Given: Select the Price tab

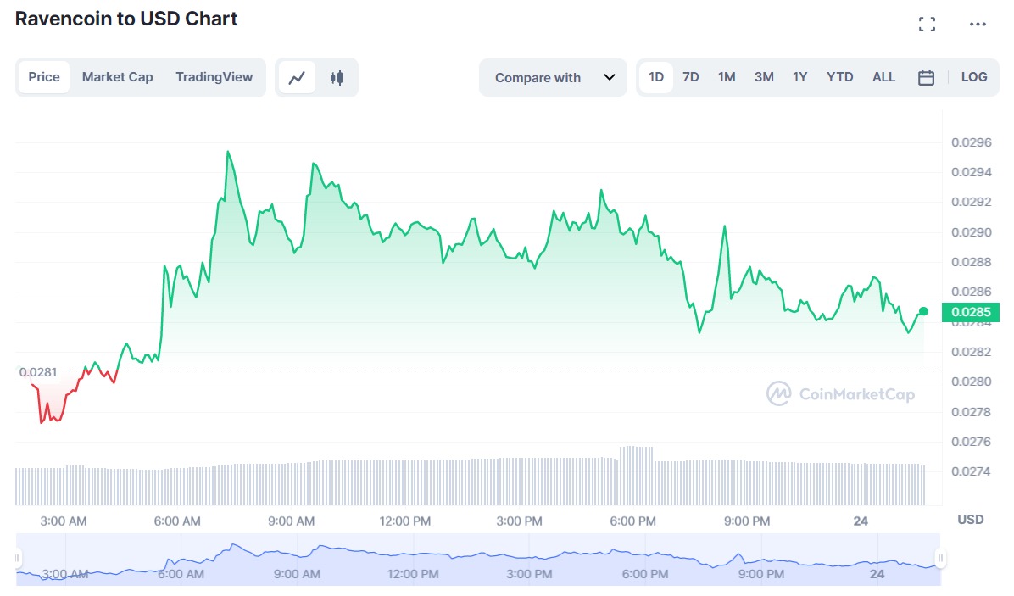Looking at the screenshot, I should click(44, 77).
